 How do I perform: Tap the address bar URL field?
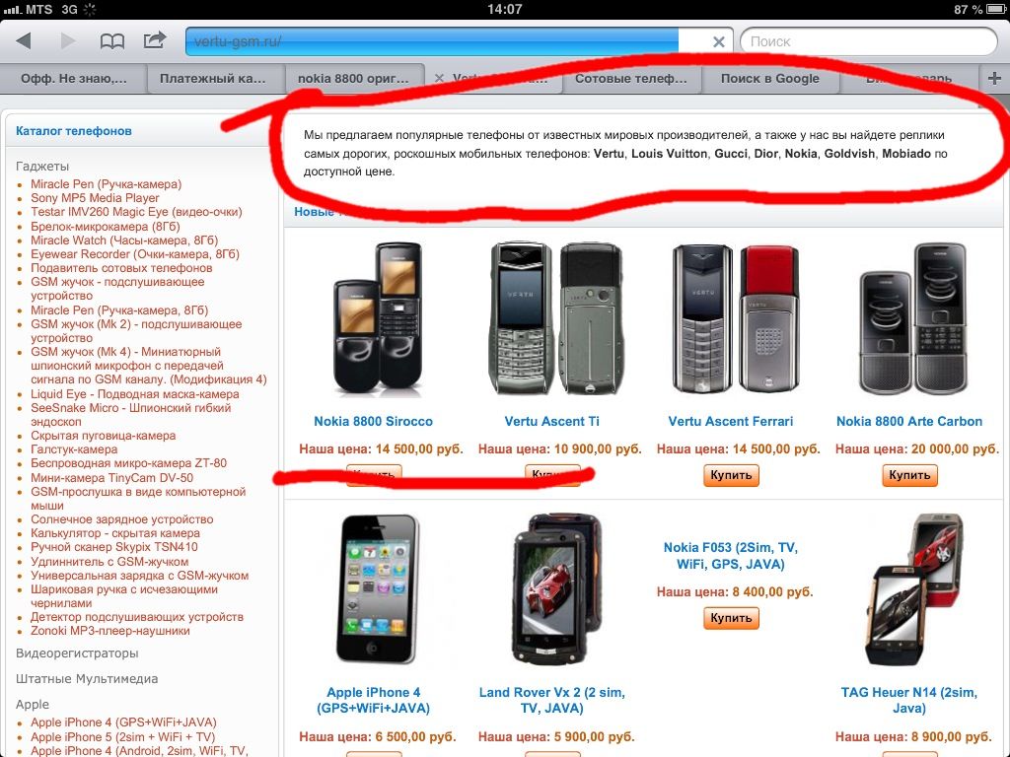click(459, 41)
